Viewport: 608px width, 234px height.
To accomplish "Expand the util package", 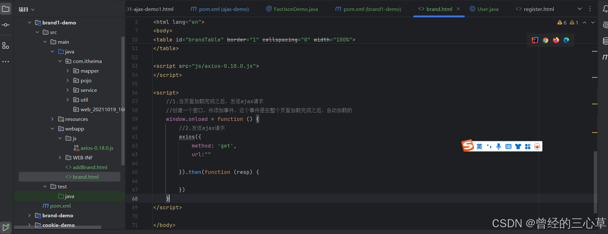I will pyautogui.click(x=67, y=100).
